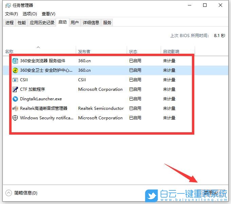The height and width of the screenshot is (204, 231).
Task: Click 360.cn publisher of 360安全浏览器 row
Action: tap(84, 61)
